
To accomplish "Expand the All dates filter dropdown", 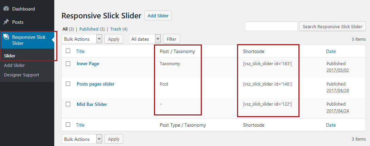I will [x=145, y=39].
